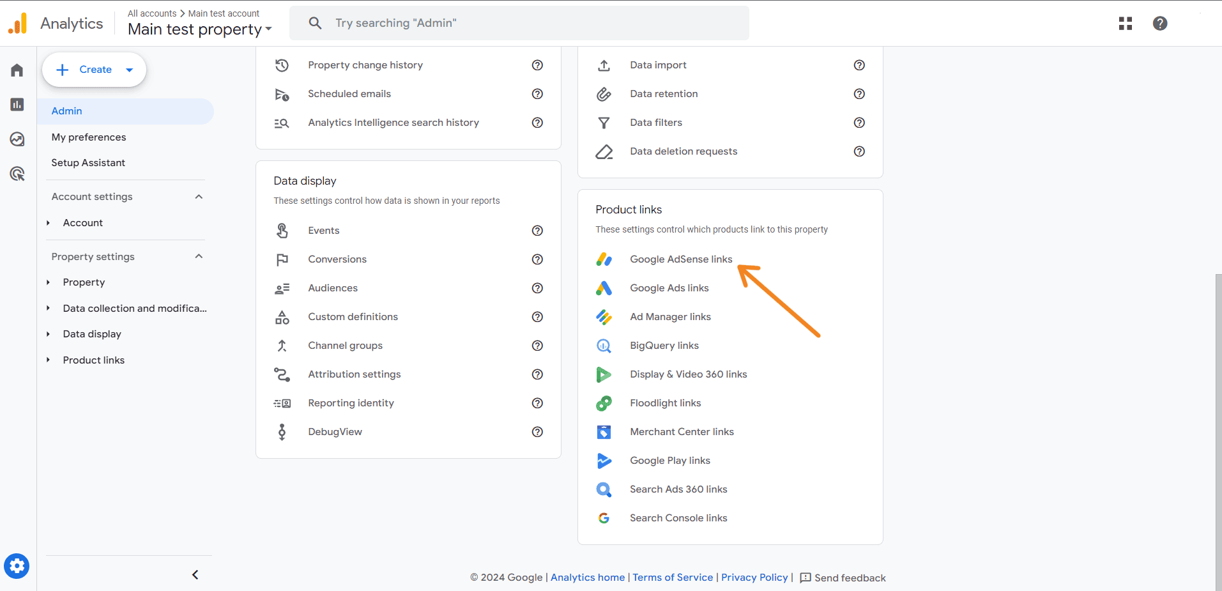Open the Explore icon in left rail
The image size is (1222, 591).
tap(17, 139)
